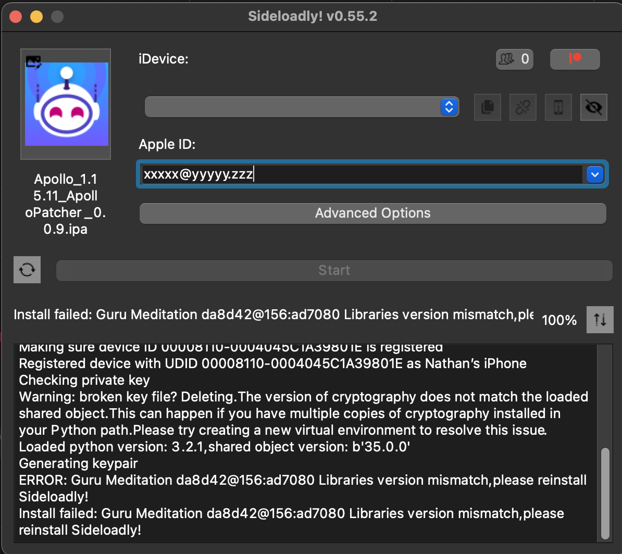Click the Apollo IPA filename label
The image size is (622, 554).
66,204
